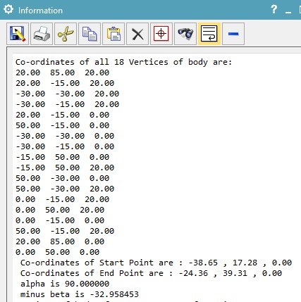Select the row '50.00 -15.00 20.00'
Image resolution: width=301 pixels, height=302 pixels.
coord(65,231)
